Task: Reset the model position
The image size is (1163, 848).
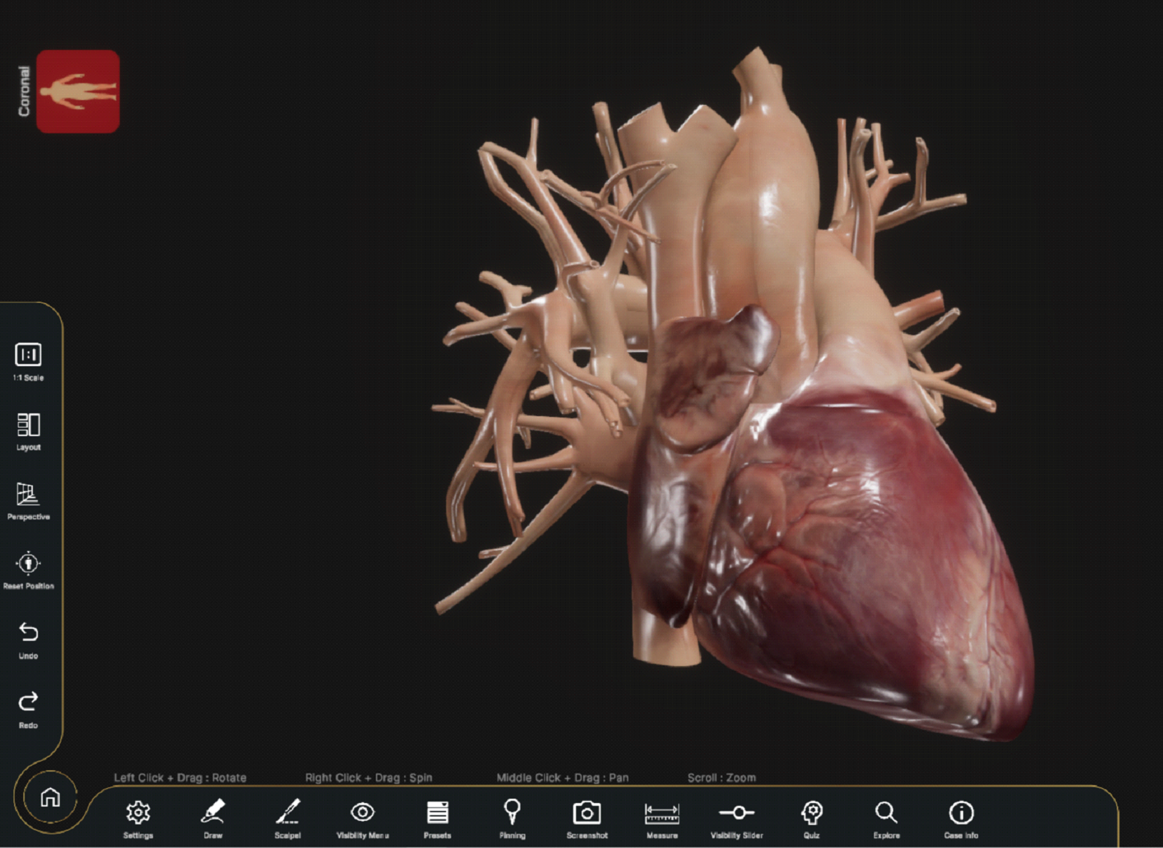Action: (x=29, y=564)
